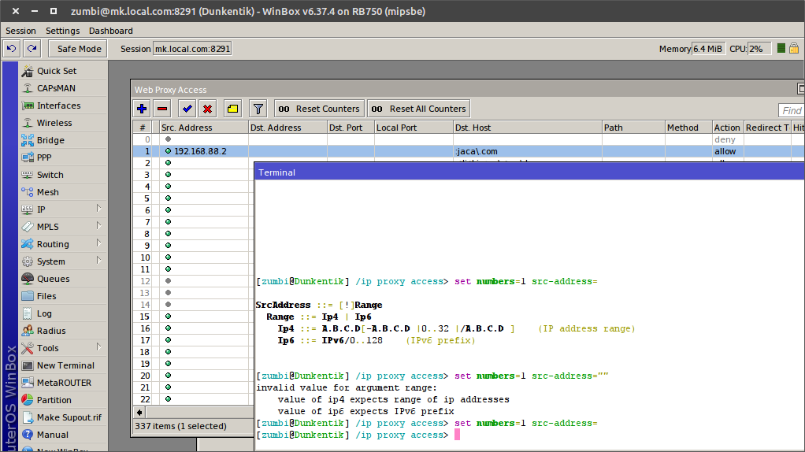Click the Undo arrow icon
Screen dimensions: 805x452
pyautogui.click(x=11, y=49)
